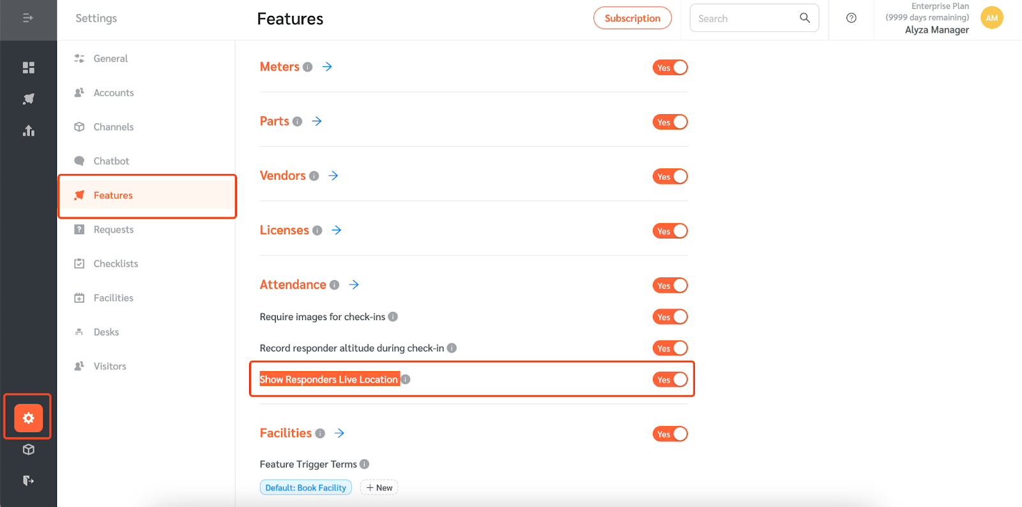Toggle the Meters feature switch
1022x507 pixels.
point(670,68)
